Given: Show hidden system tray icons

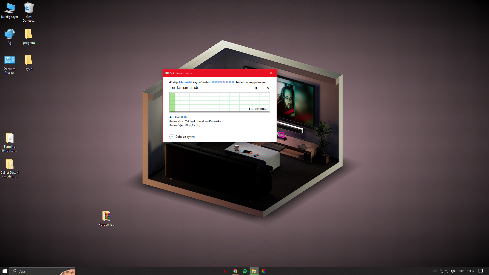Looking at the screenshot, I should pyautogui.click(x=435, y=271).
